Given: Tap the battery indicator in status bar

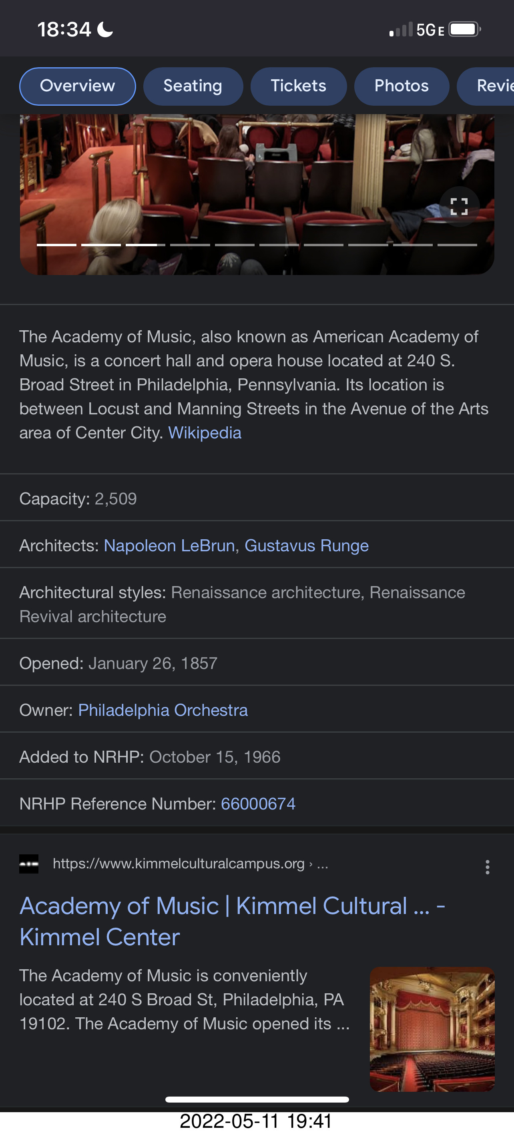Looking at the screenshot, I should 464,30.
